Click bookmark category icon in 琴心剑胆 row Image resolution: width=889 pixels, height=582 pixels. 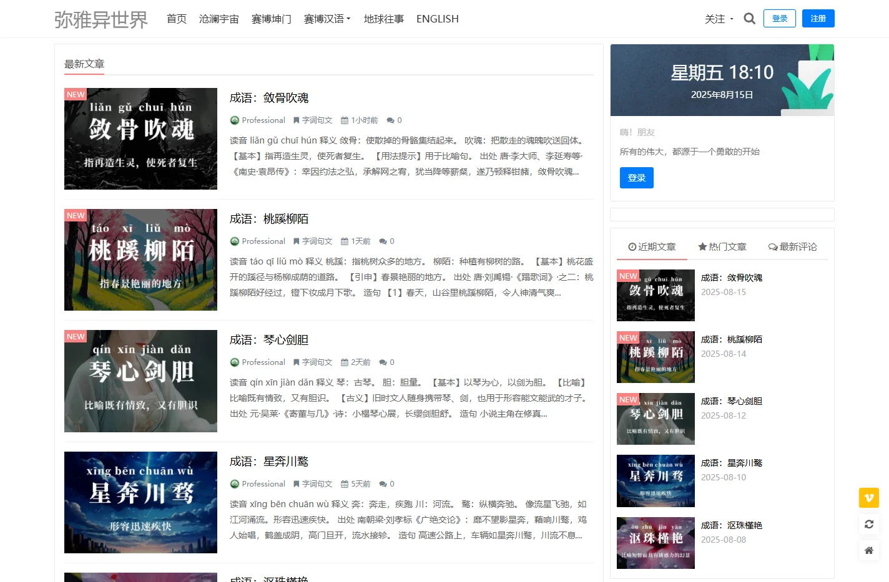pyautogui.click(x=297, y=362)
